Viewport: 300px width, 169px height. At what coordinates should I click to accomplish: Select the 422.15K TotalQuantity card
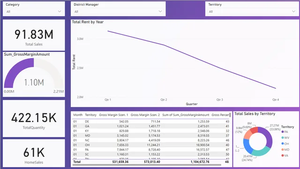point(34,118)
